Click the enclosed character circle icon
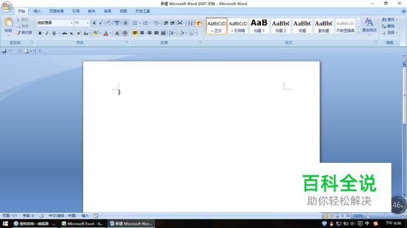The width and height of the screenshot is (407, 228). pos(125,33)
